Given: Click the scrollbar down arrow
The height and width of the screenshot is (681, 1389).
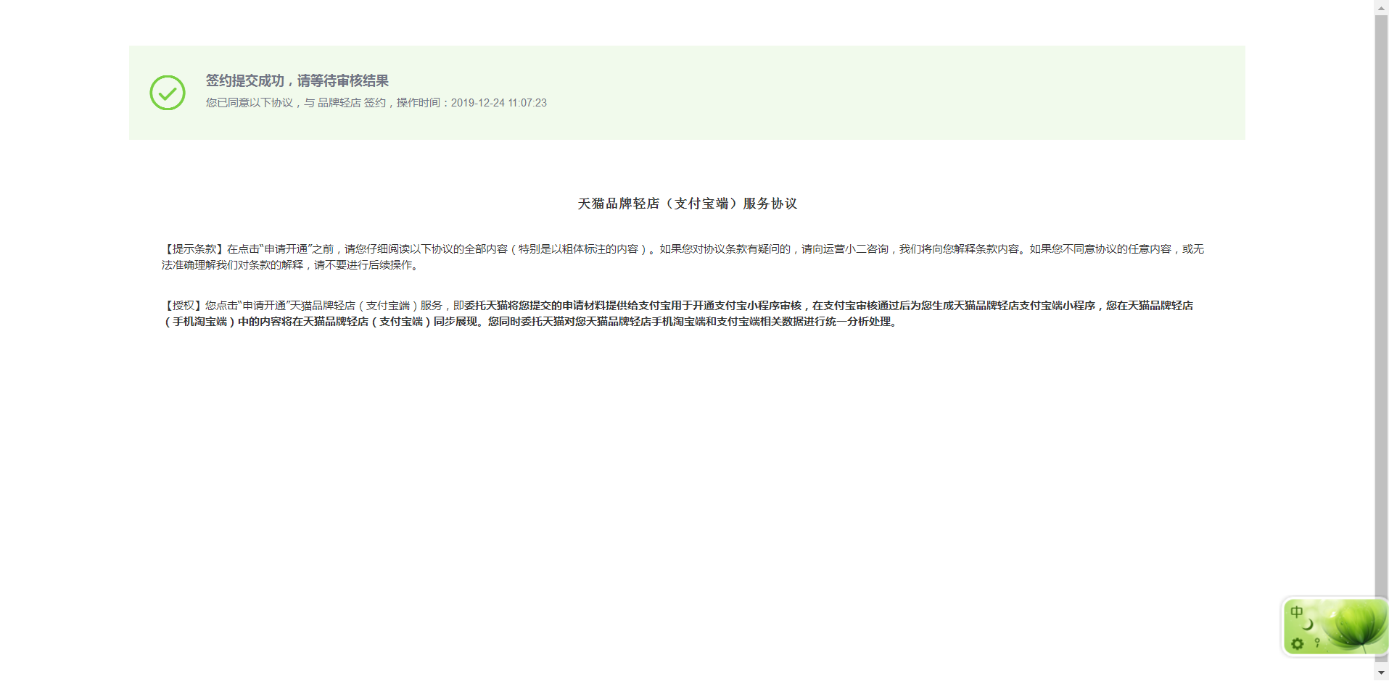Looking at the screenshot, I should pos(1381,673).
